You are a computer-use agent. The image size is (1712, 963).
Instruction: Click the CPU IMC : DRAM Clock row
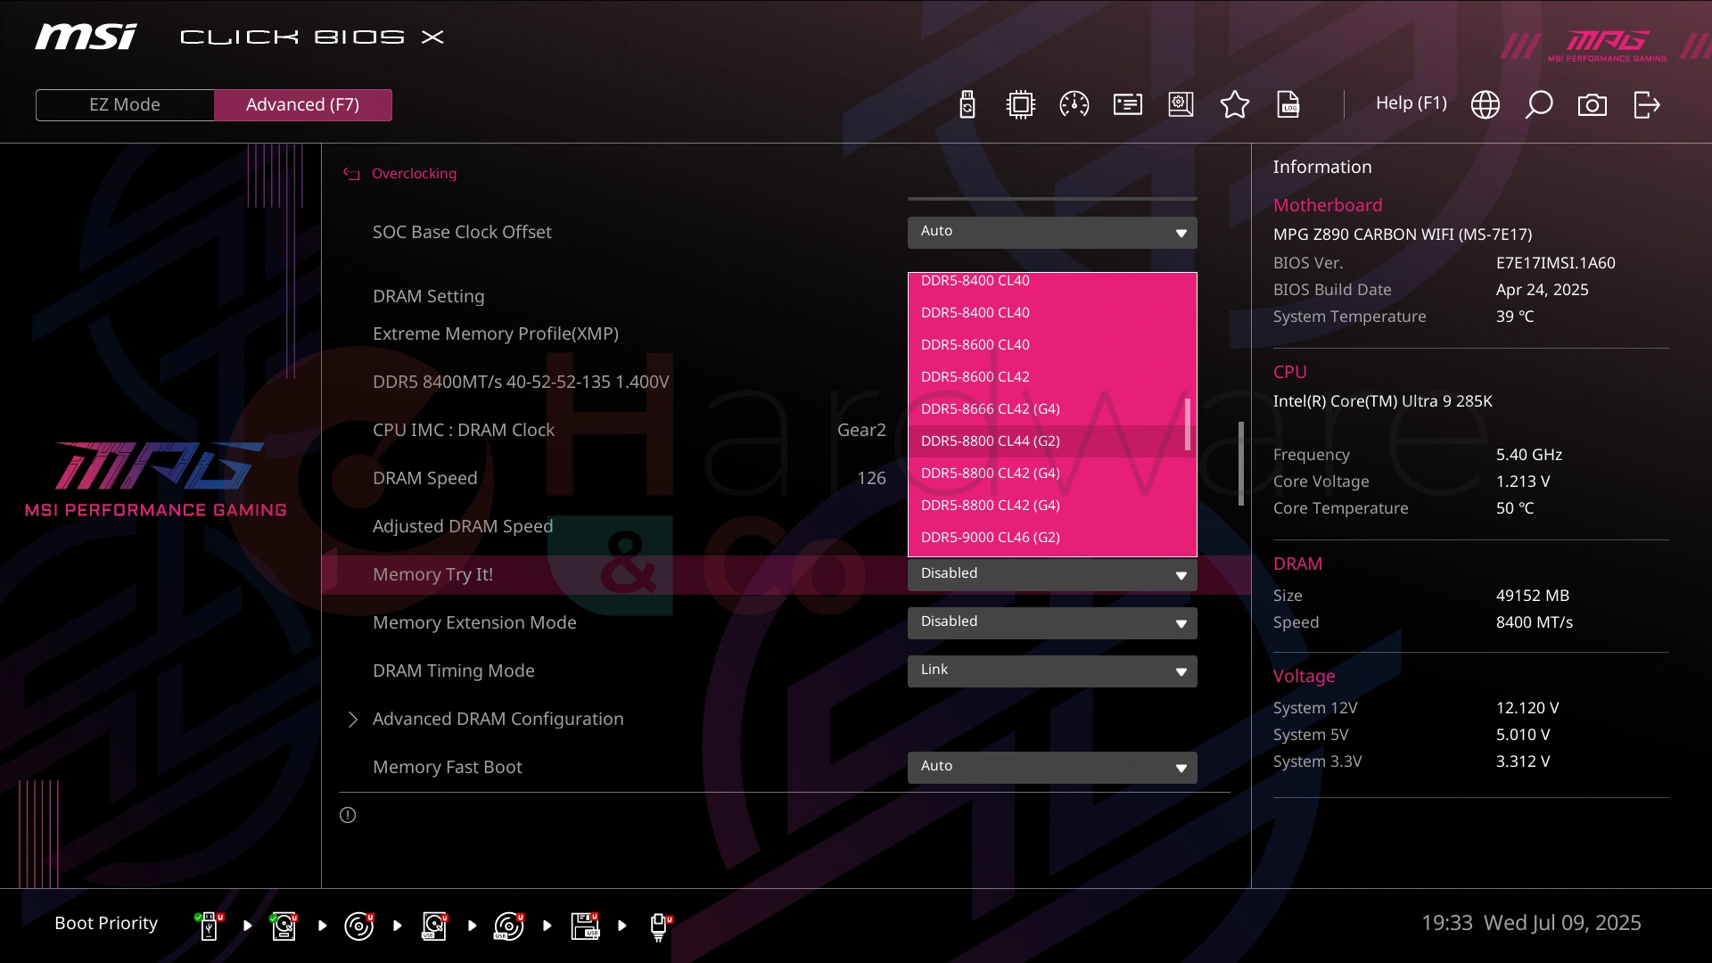630,431
